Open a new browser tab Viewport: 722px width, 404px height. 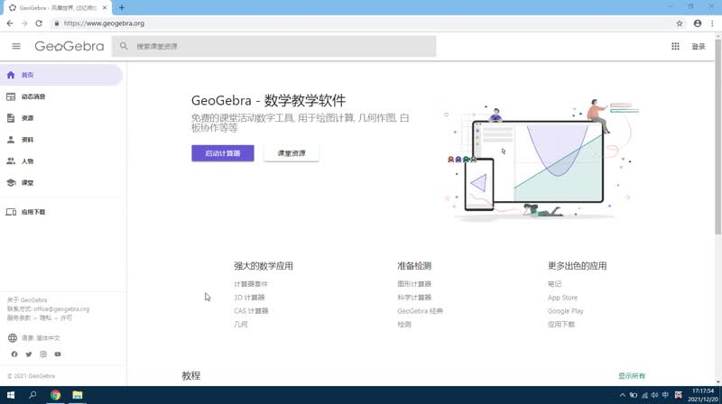122,8
